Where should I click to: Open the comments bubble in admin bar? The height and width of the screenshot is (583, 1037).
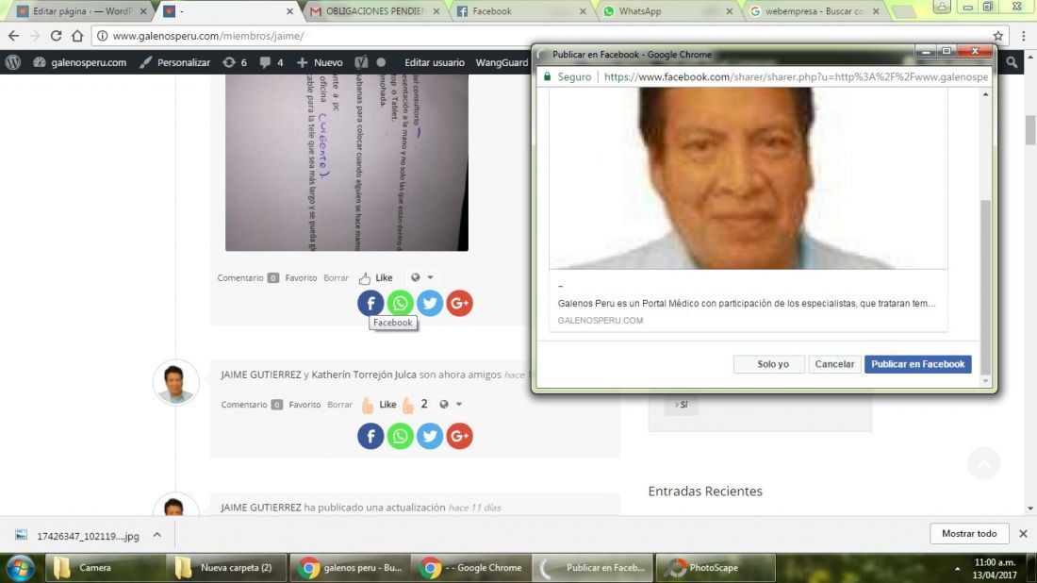(x=272, y=62)
